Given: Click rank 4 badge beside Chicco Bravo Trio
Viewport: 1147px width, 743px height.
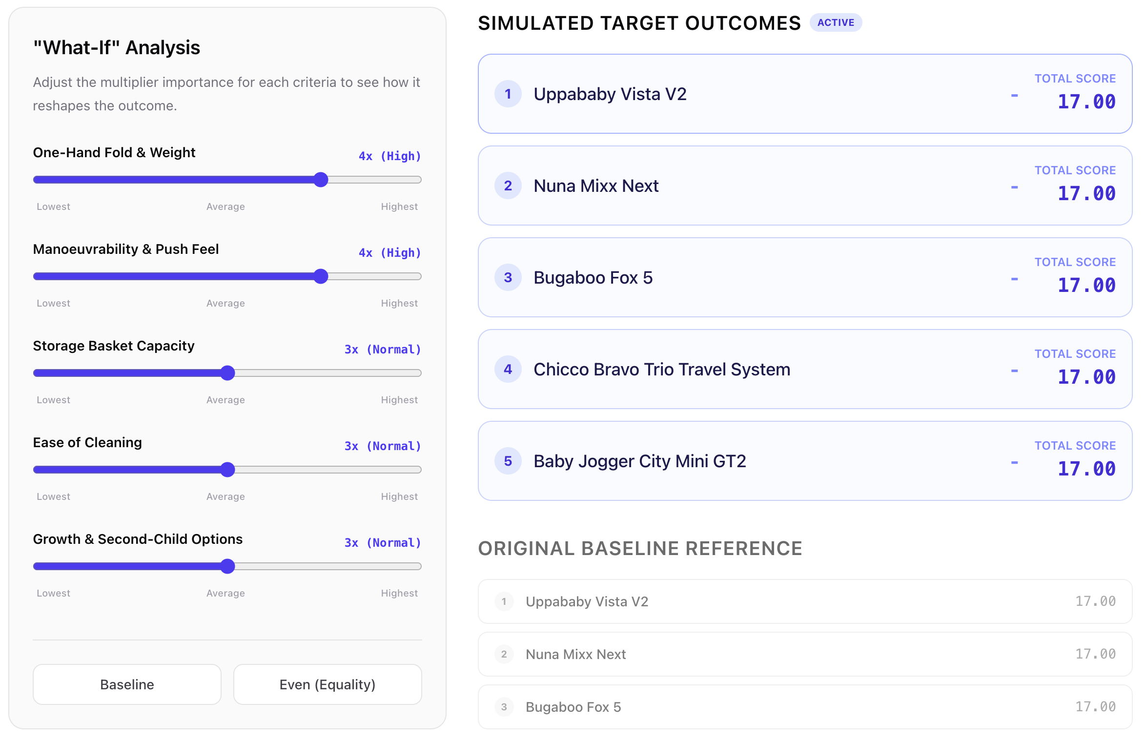Looking at the screenshot, I should click(x=508, y=369).
